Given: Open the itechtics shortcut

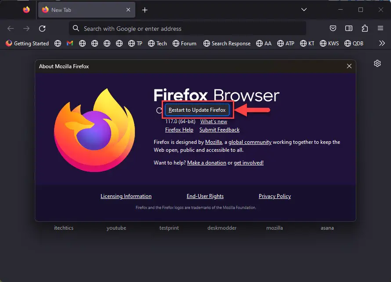Looking at the screenshot, I should pyautogui.click(x=64, y=228).
